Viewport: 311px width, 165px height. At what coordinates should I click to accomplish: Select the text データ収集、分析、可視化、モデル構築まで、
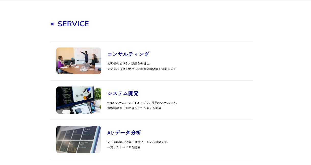point(138,142)
